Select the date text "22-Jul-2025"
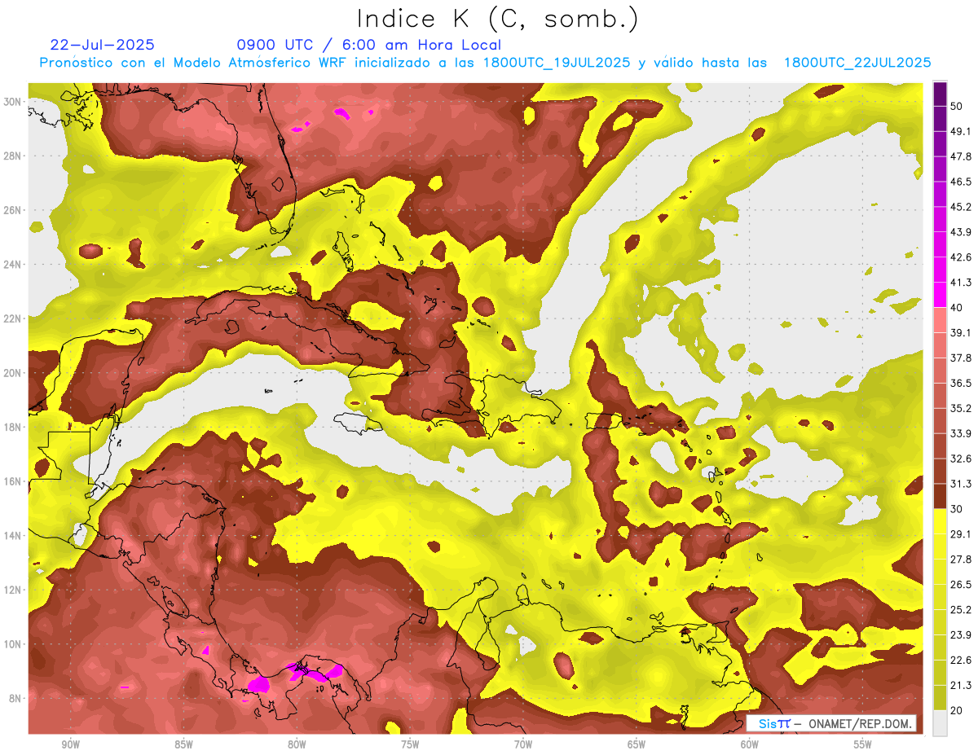 [x=102, y=45]
